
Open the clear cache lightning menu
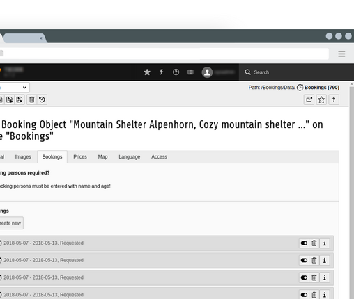click(162, 72)
